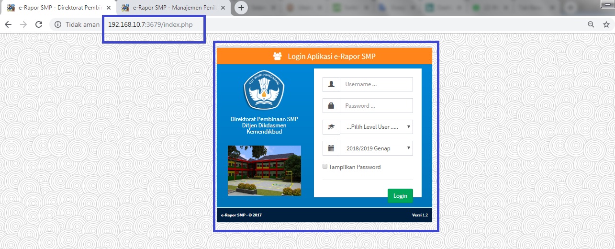615x249 pixels.
Task: Click the browser back arrow
Action: pyautogui.click(x=8, y=24)
